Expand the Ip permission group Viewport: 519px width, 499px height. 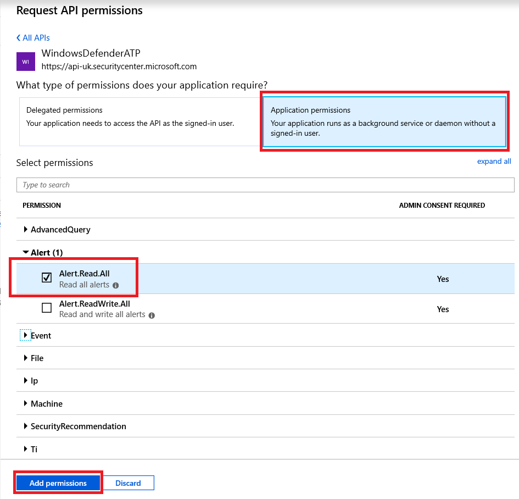tap(26, 380)
